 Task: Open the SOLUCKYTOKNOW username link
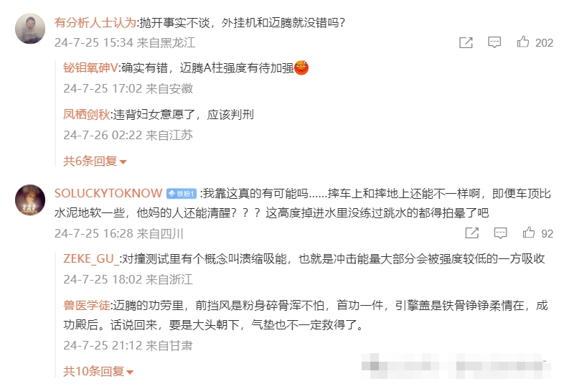(108, 193)
